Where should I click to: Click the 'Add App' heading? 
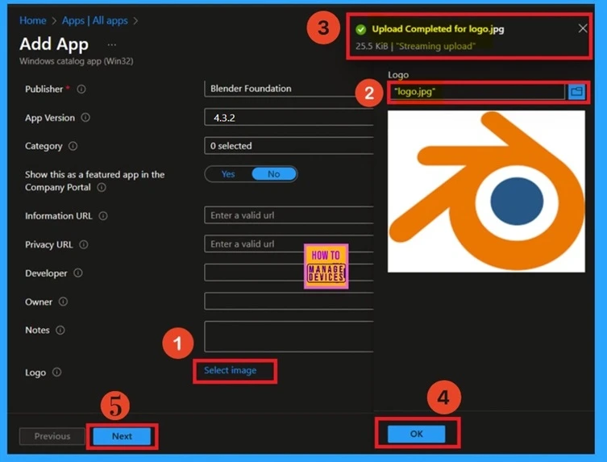(54, 44)
